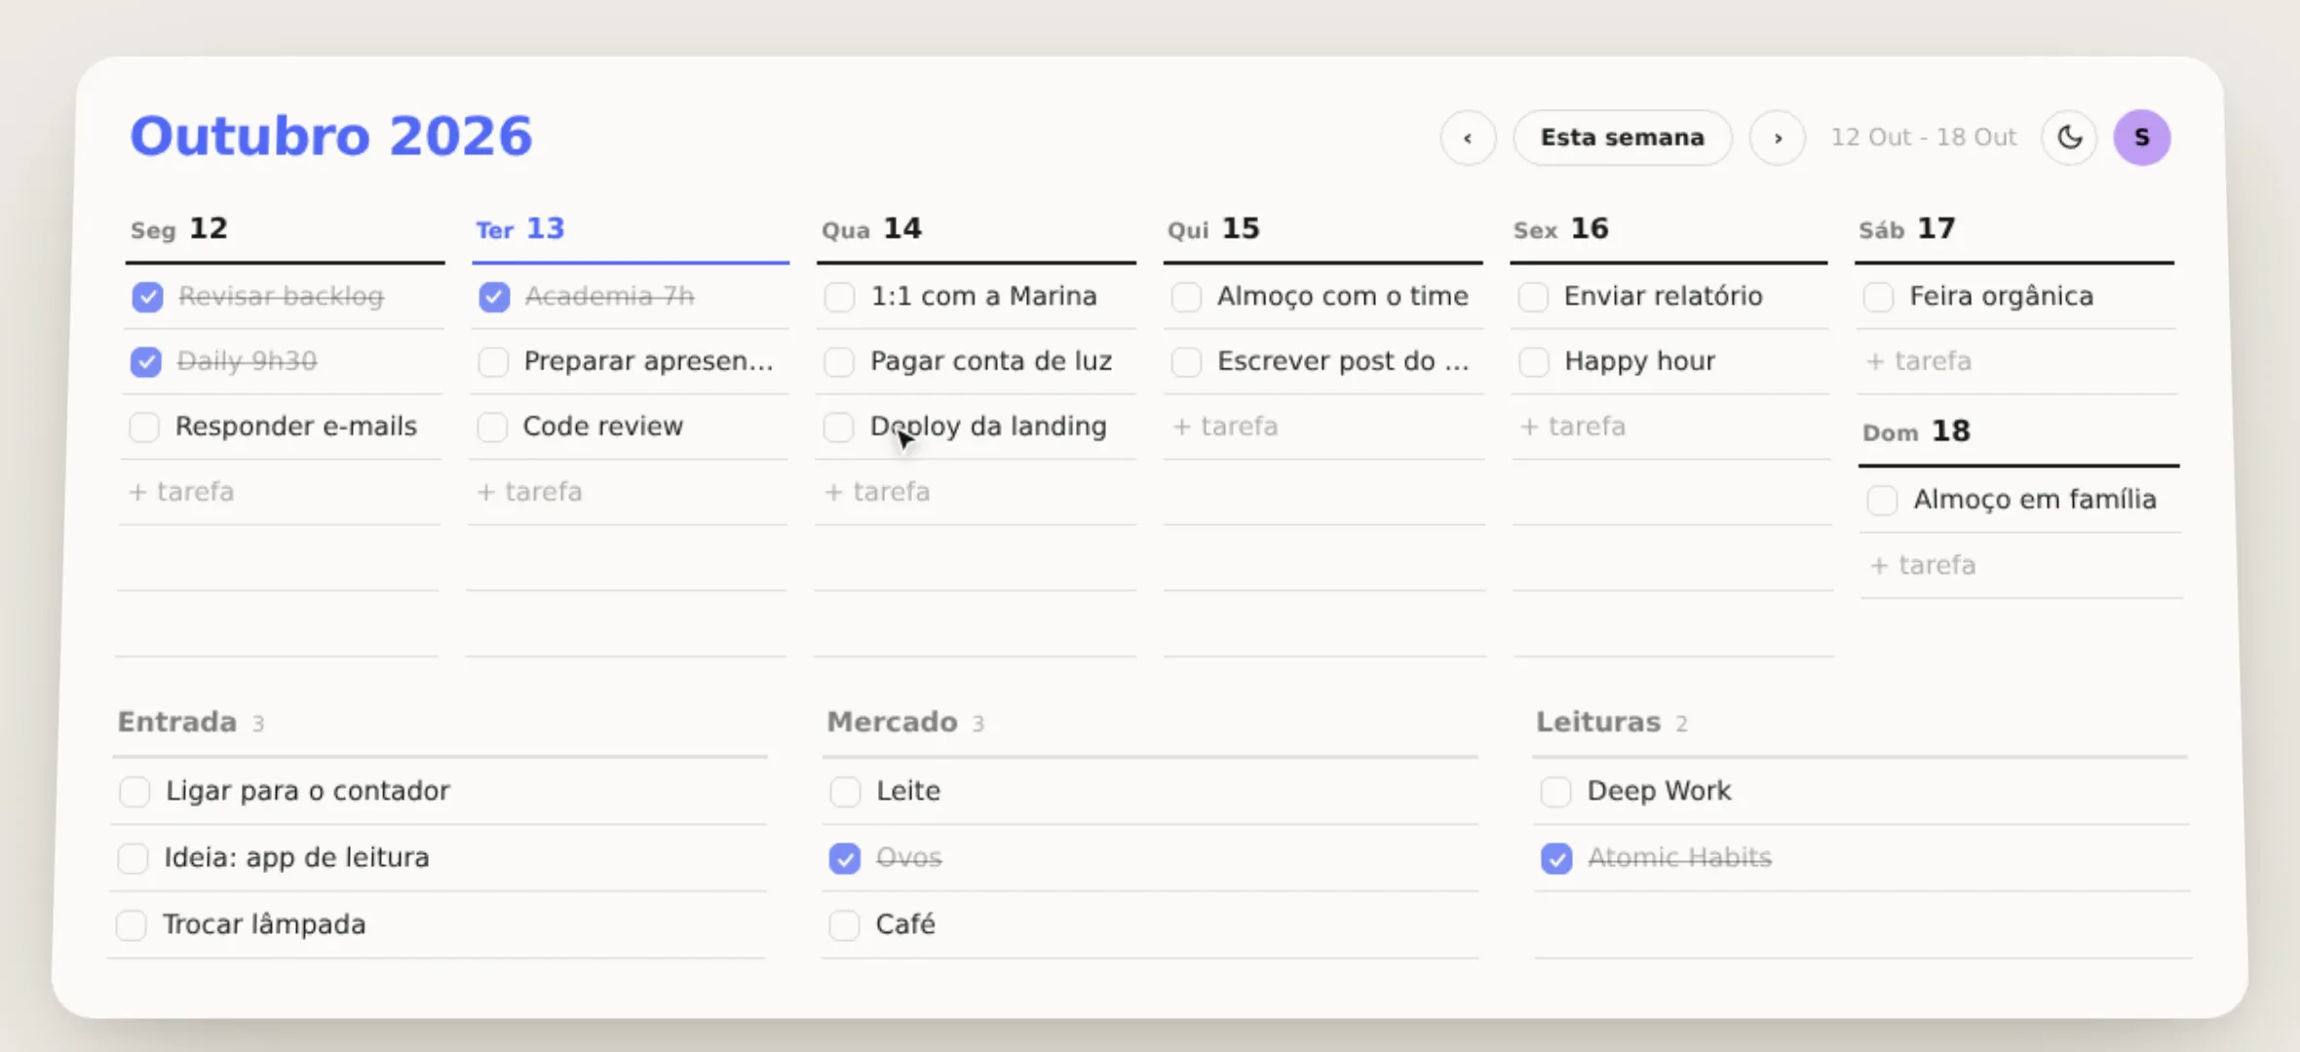This screenshot has height=1052, width=2300.
Task: Select the Seg 12 day header
Action: coord(179,229)
